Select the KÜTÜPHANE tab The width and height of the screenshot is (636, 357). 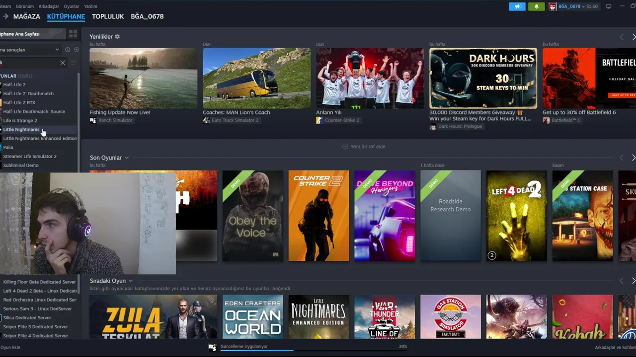click(x=66, y=16)
